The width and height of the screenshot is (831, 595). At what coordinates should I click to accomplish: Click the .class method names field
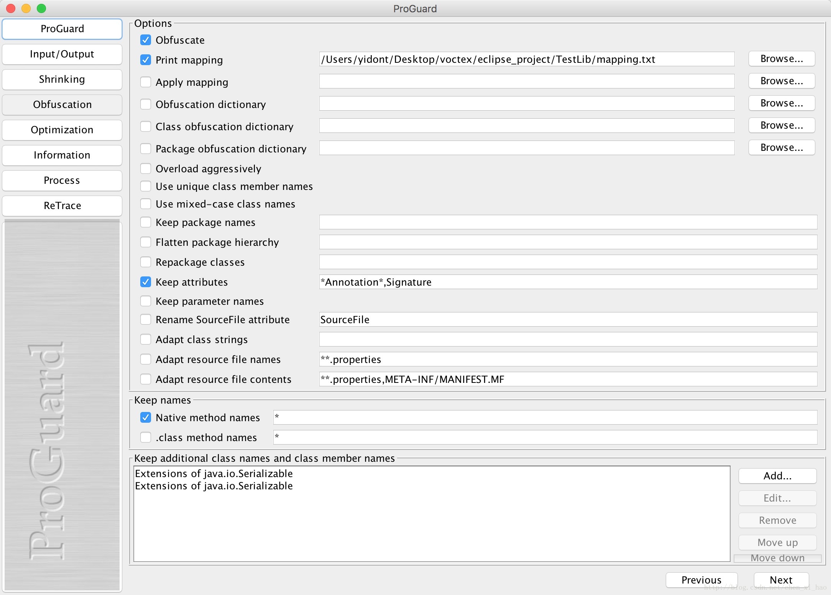(x=545, y=437)
